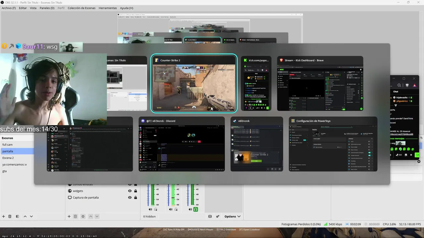Open scene filters icon in Escenas toolbar
424x238 pixels.
pyautogui.click(x=17, y=217)
